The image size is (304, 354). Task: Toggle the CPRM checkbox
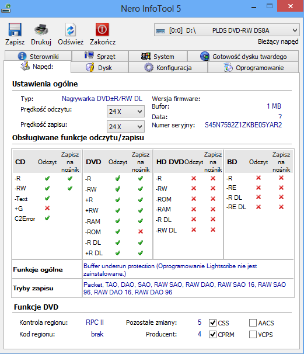(212, 334)
